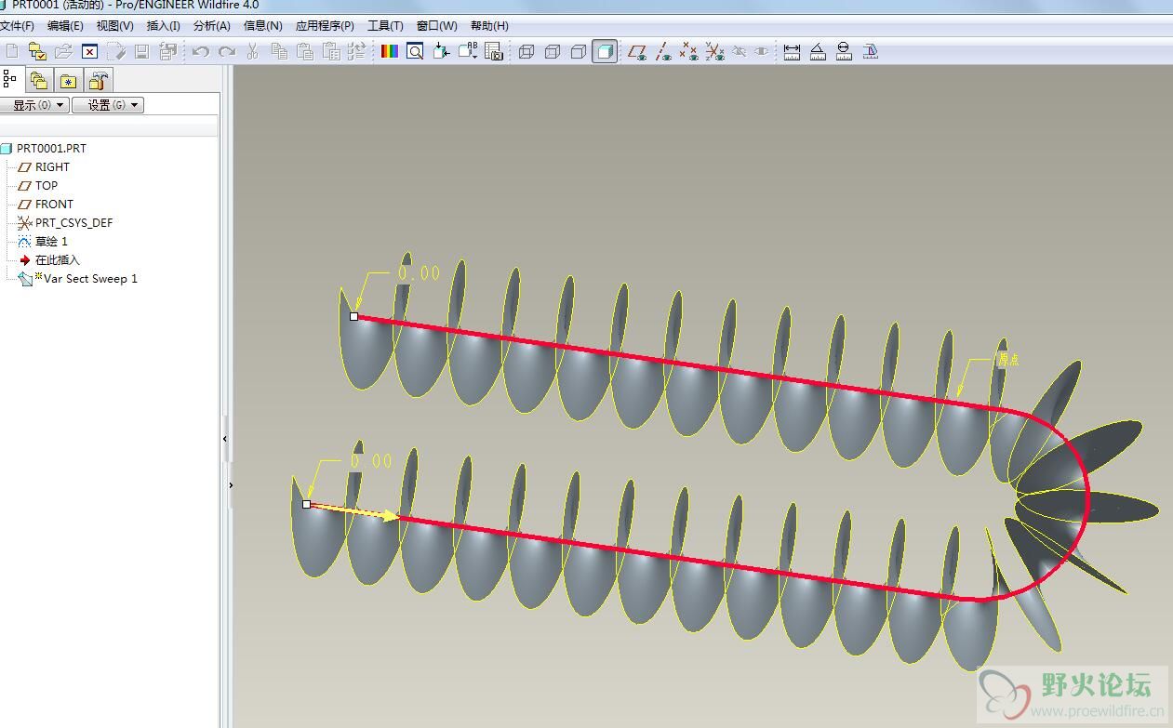1173x728 pixels.
Task: Open the rainbow color appearance tool
Action: 390,51
